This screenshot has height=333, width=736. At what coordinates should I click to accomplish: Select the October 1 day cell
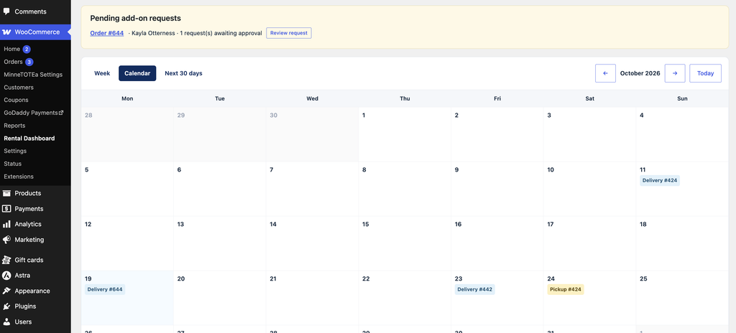click(x=405, y=135)
